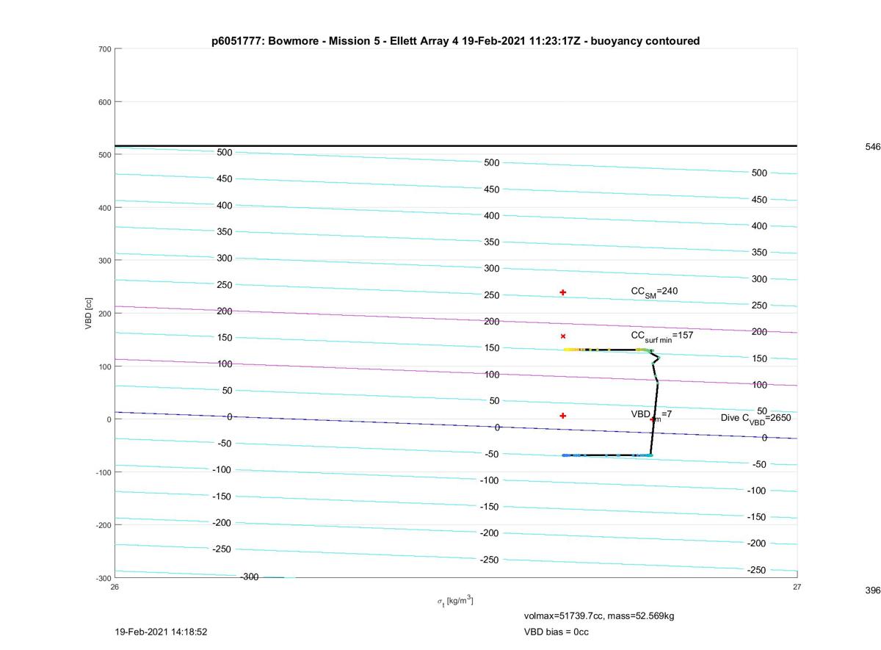
Task: Select the CC surf min=157 annotation
Action: [x=661, y=336]
